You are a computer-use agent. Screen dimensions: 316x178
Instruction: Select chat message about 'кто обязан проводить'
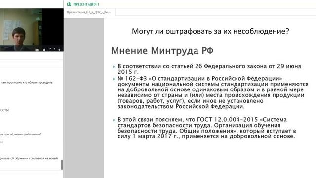click(26, 83)
